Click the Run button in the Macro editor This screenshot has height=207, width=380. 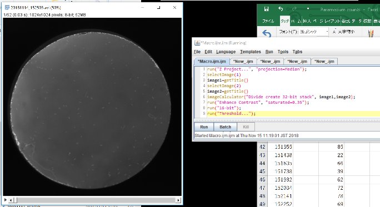tap(204, 127)
